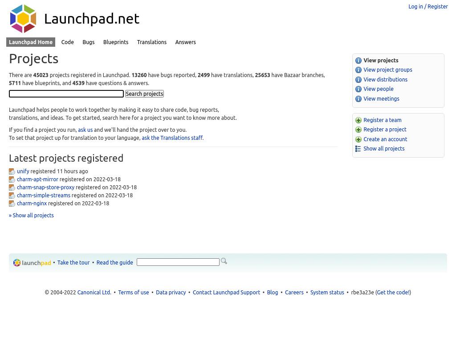Image resolution: width=456 pixels, height=342 pixels.
Task: Click the project icon beside charm-snap-store-proxy
Action: pos(12,187)
